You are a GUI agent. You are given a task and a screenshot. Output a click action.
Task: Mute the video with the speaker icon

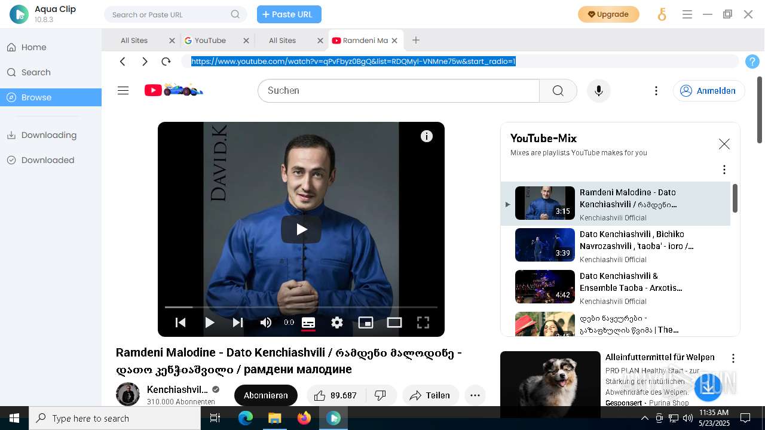coord(266,322)
